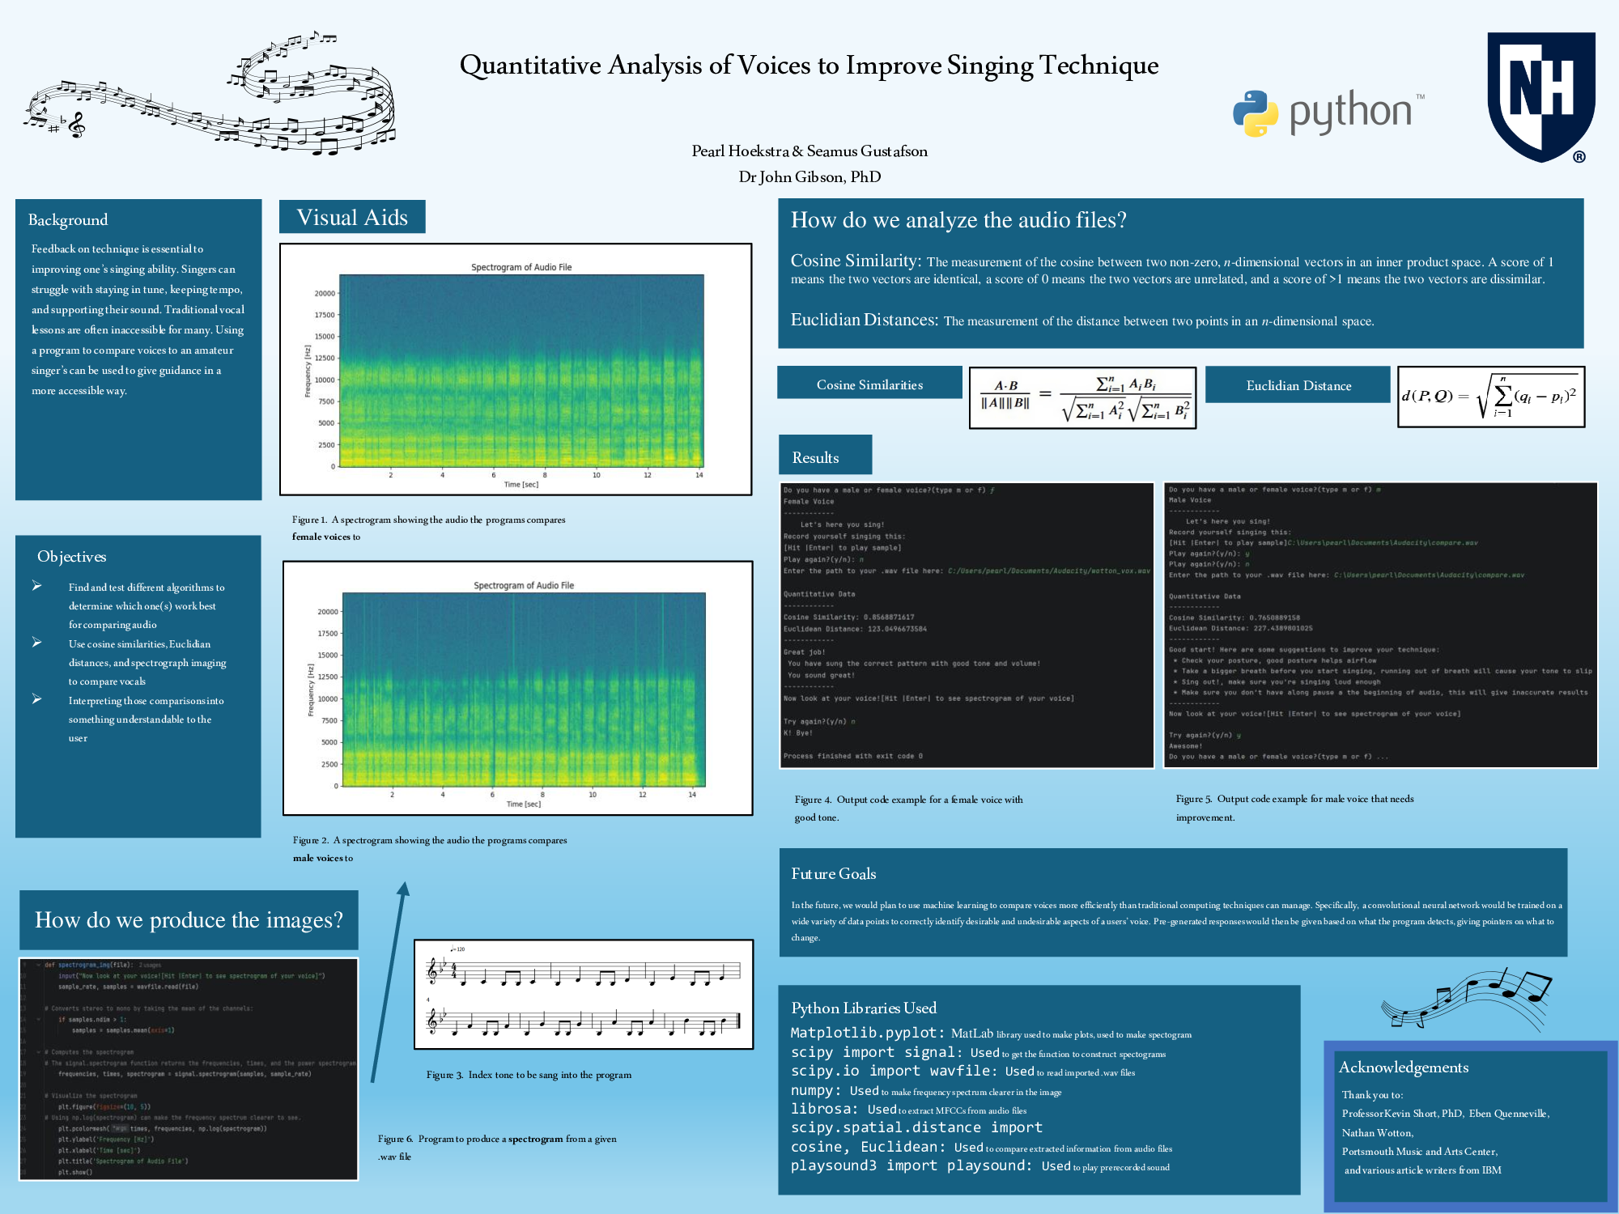Click the Cosine Similarities label box
Image resolution: width=1619 pixels, height=1214 pixels.
pyautogui.click(x=869, y=384)
